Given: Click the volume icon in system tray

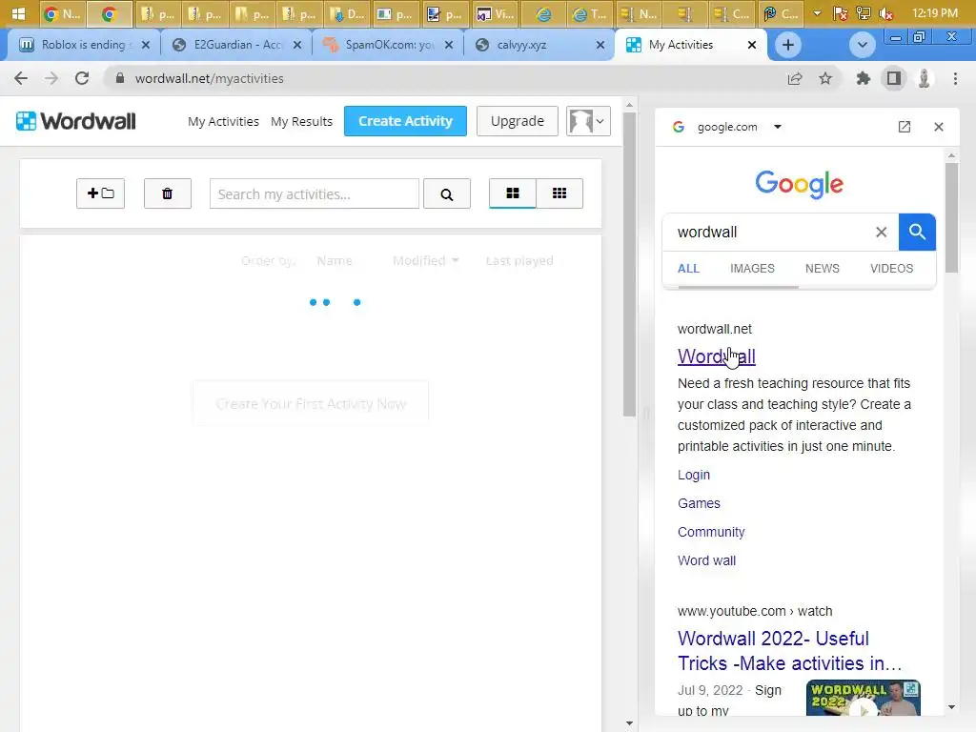Looking at the screenshot, I should [885, 13].
